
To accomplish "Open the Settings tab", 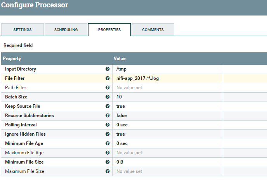I will pyautogui.click(x=23, y=30).
